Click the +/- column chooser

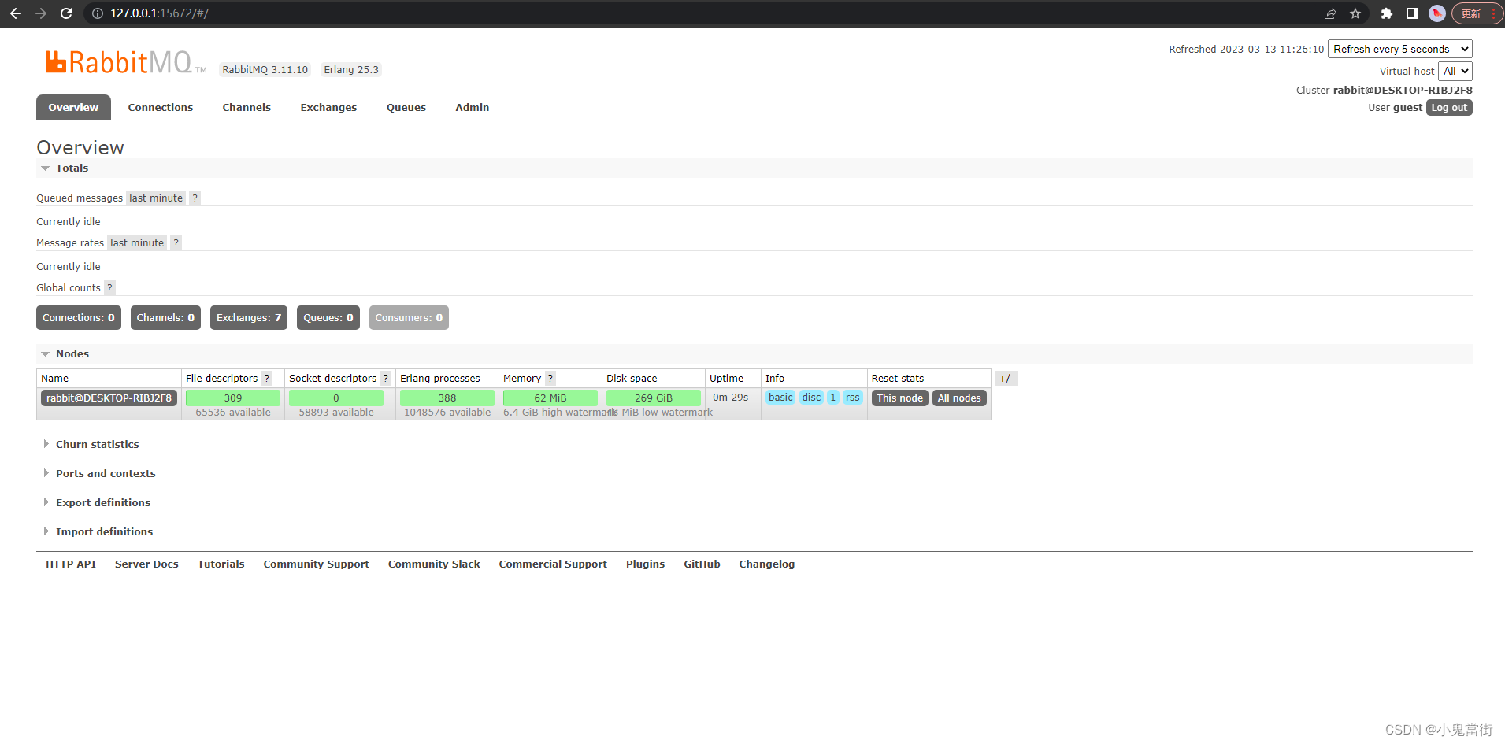tap(1006, 379)
